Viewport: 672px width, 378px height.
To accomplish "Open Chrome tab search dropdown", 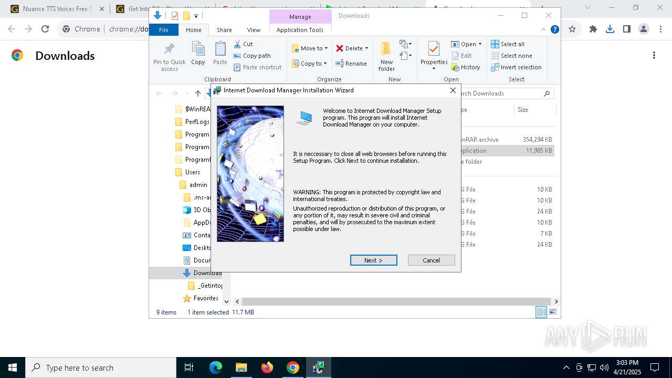I will 587,8.
